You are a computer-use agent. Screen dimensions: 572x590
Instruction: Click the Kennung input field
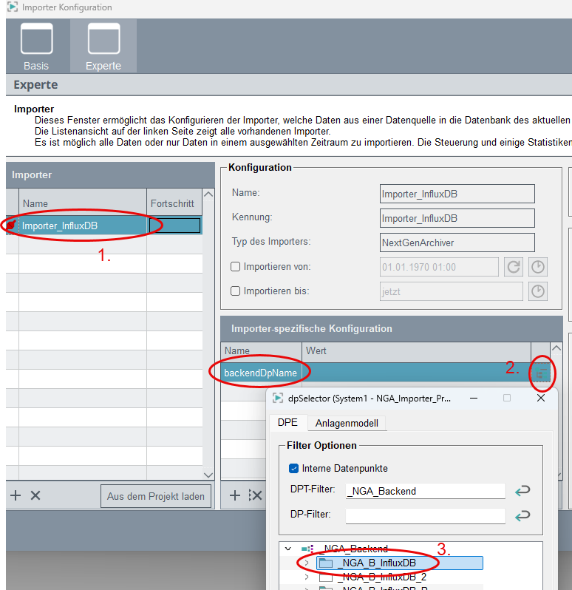pyautogui.click(x=457, y=218)
